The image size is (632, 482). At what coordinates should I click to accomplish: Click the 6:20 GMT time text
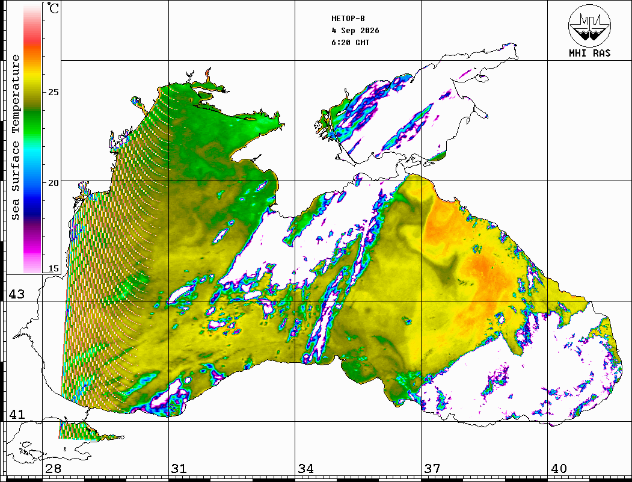pyautogui.click(x=350, y=42)
